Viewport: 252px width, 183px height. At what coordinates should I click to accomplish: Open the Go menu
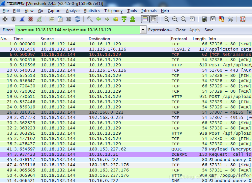tap(41, 11)
